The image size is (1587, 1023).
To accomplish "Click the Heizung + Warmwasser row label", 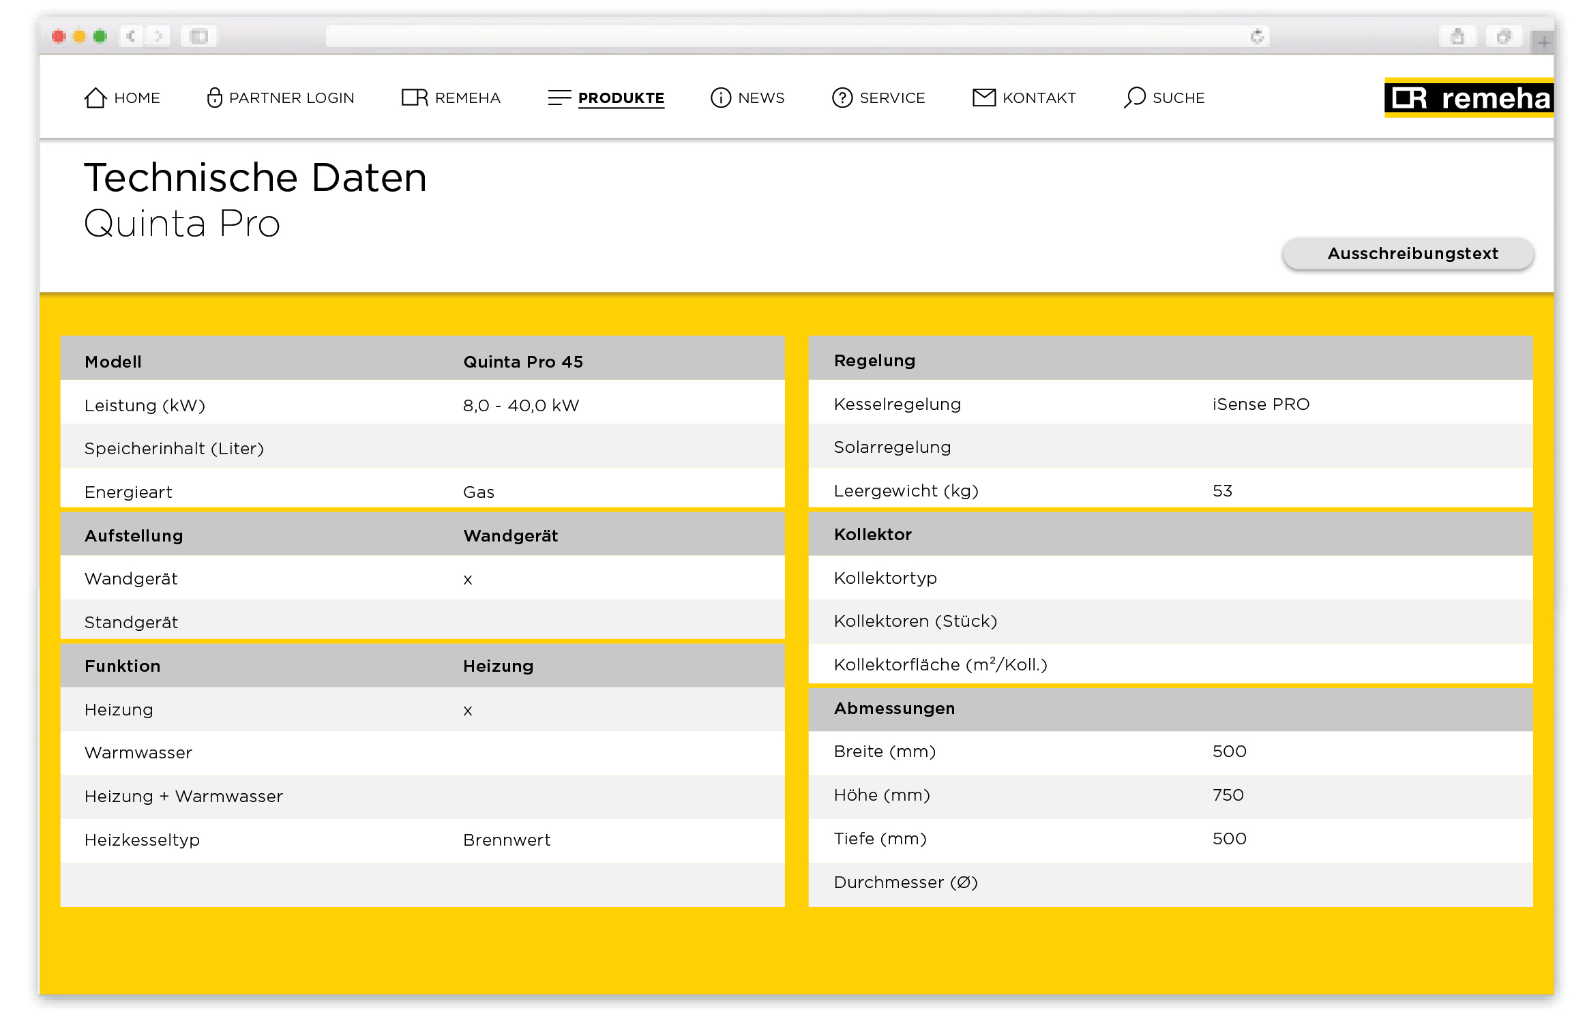I will coord(183,797).
